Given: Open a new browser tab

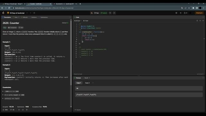Looking at the screenshot, I should [x=80, y=4].
